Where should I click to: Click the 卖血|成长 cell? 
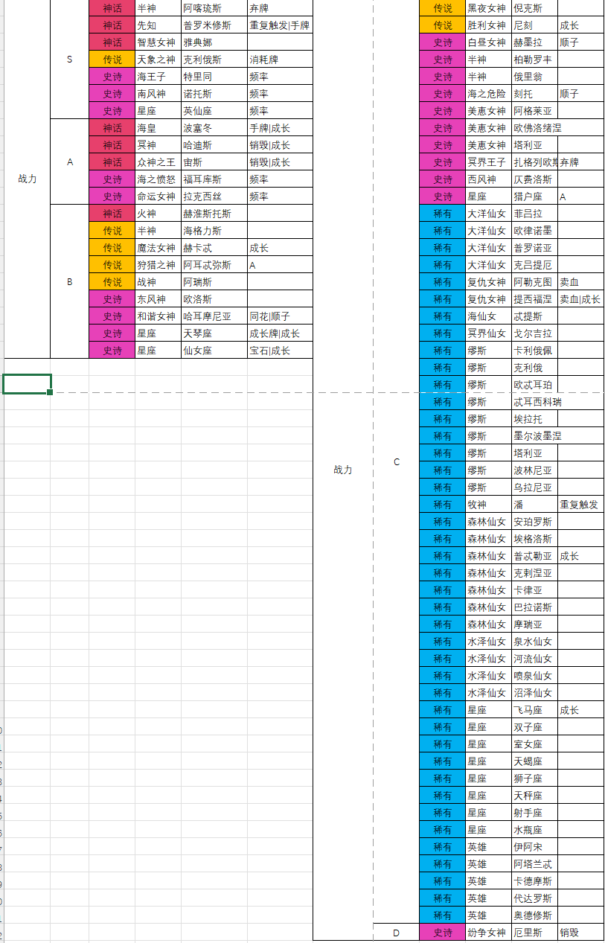point(581,299)
